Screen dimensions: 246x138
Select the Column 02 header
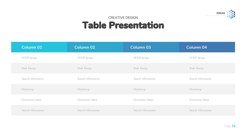coord(85,47)
